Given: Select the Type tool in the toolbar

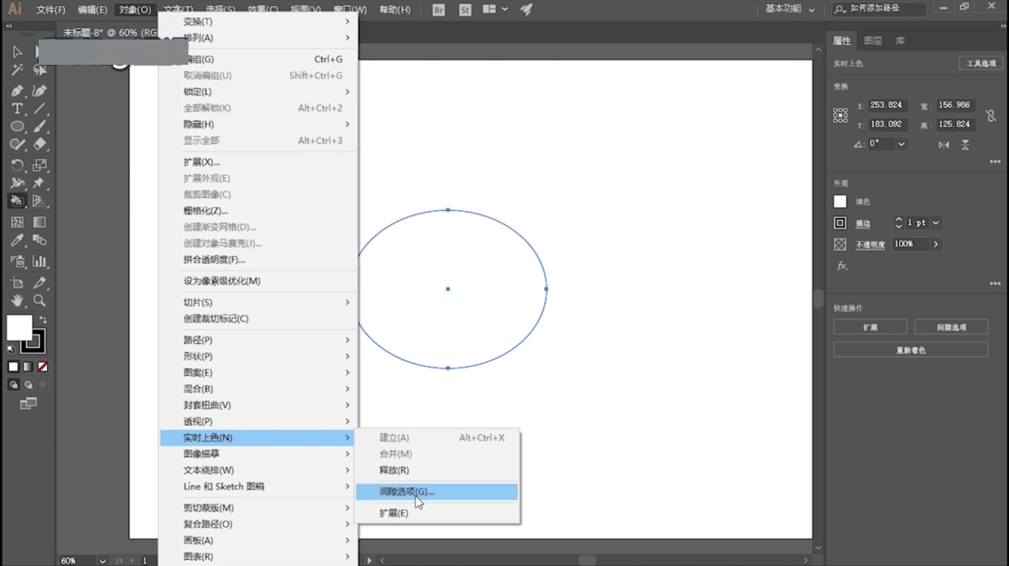Looking at the screenshot, I should (17, 109).
